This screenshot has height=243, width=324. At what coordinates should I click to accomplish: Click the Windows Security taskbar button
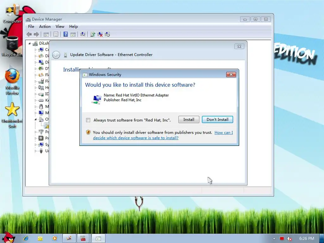98,239
